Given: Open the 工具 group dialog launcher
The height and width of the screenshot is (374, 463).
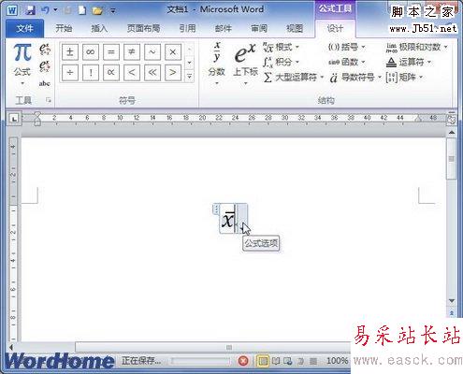Looking at the screenshot, I should tap(49, 100).
